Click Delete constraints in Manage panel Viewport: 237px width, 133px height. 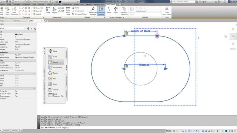[x=76, y=8]
